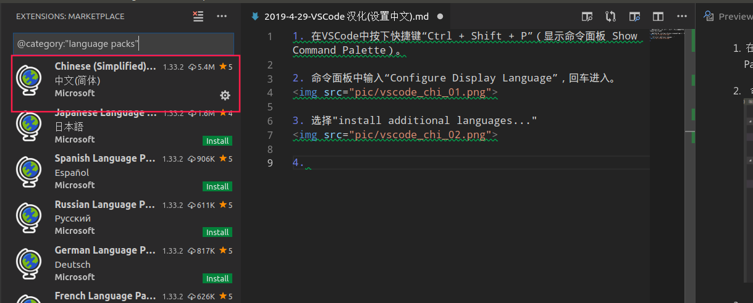This screenshot has width=753, height=303.
Task: Install the Russian Language Pack
Action: [217, 232]
